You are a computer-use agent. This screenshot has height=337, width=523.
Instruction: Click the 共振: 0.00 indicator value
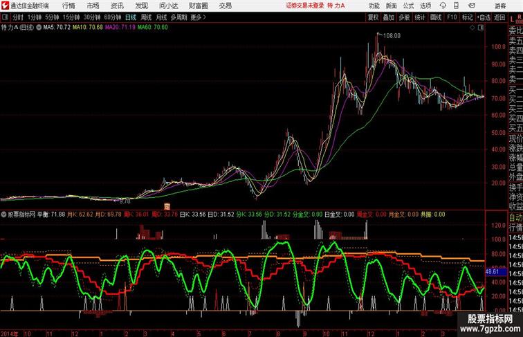(433, 215)
